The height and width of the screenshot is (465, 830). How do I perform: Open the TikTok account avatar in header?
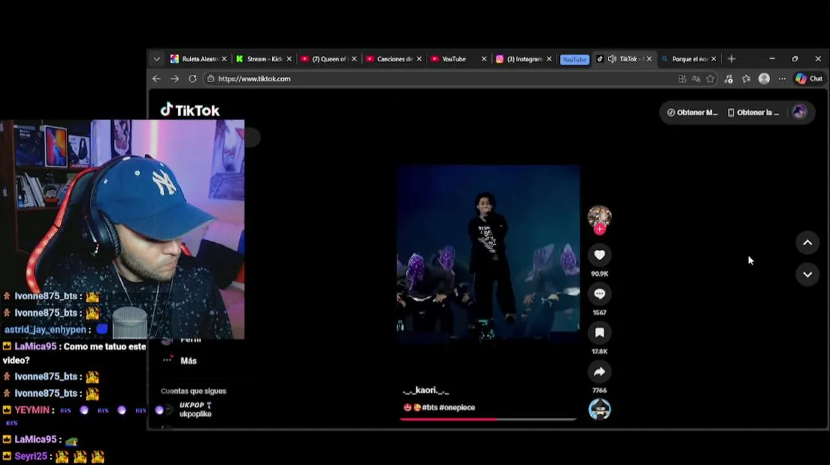coord(800,112)
